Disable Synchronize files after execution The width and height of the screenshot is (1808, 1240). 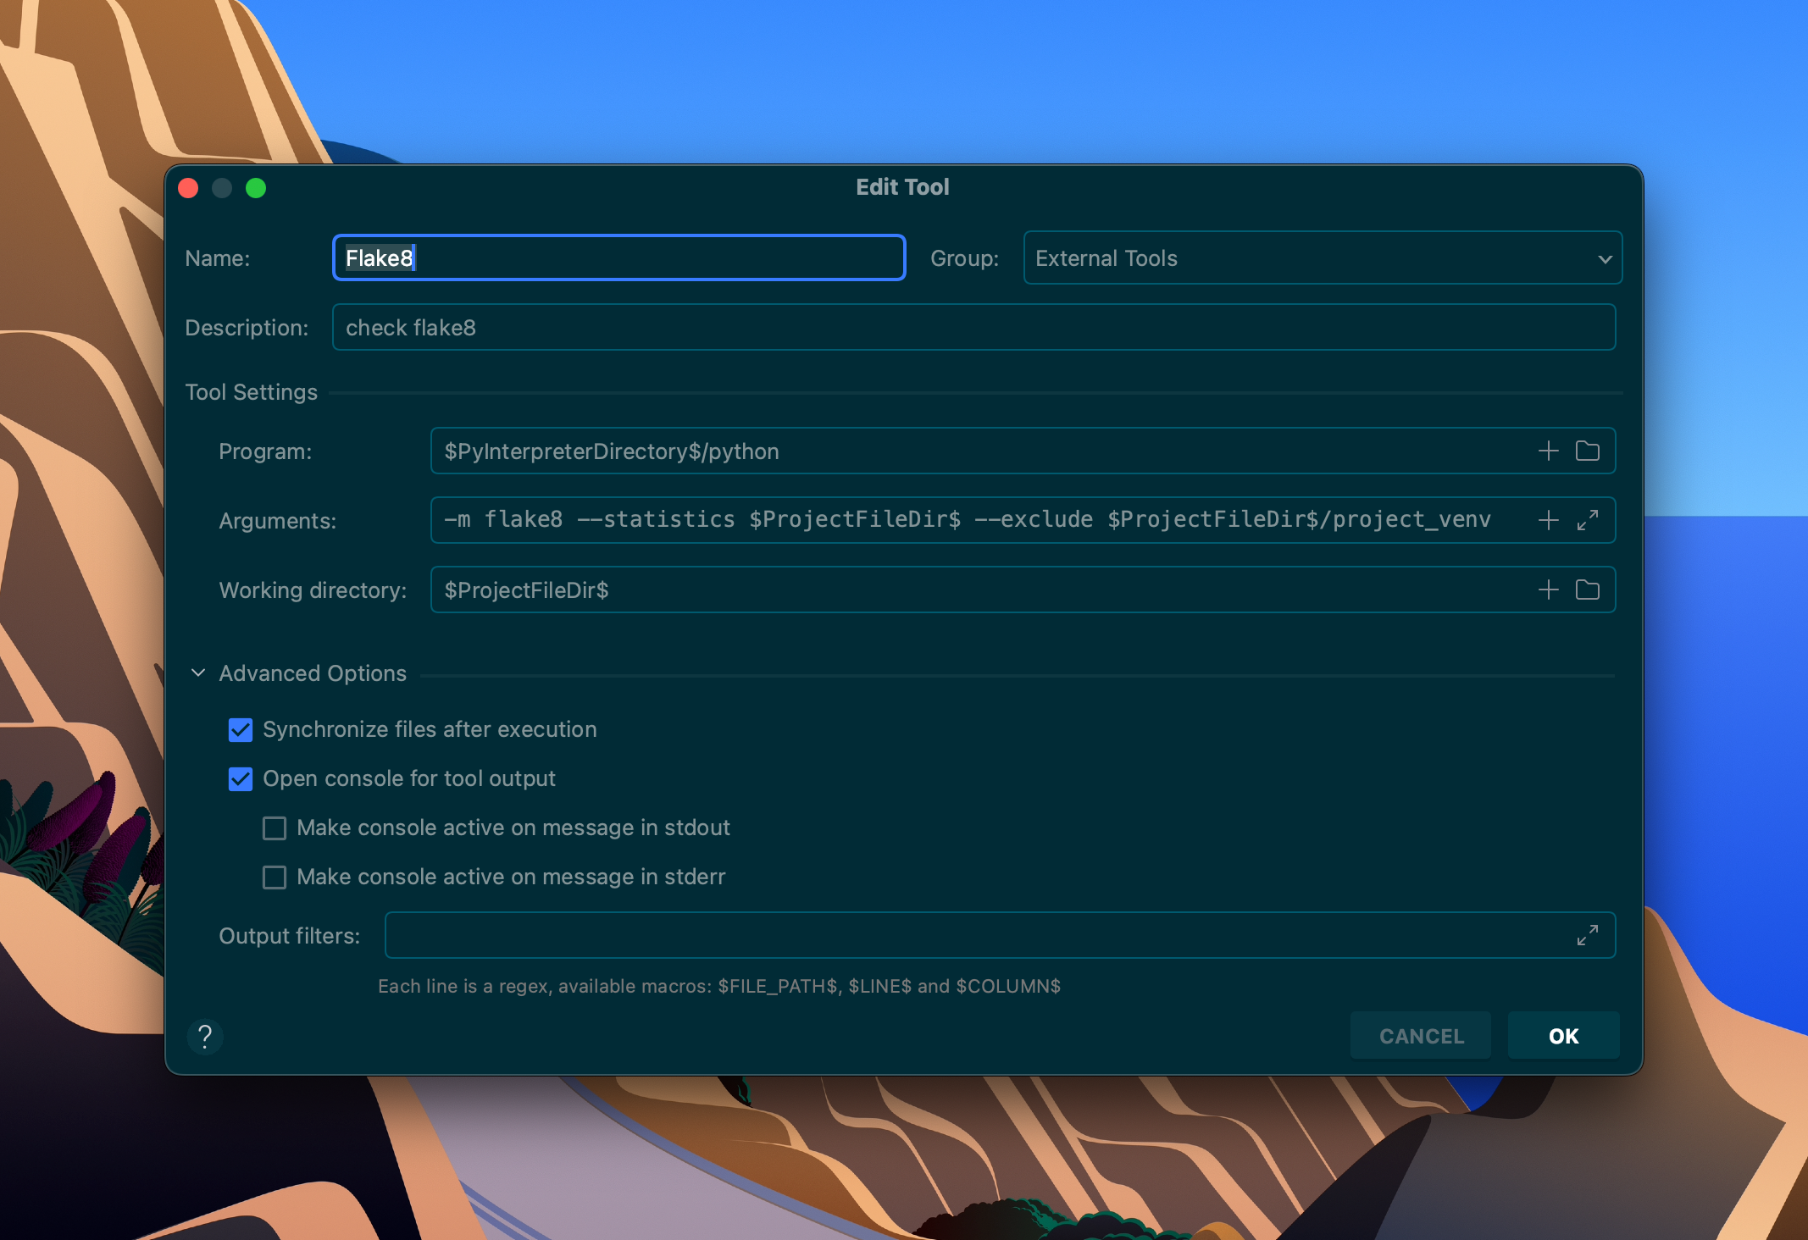(241, 730)
